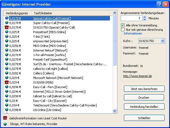Open the title bar help question mark
170x128 pixels.
pyautogui.click(x=159, y=4)
